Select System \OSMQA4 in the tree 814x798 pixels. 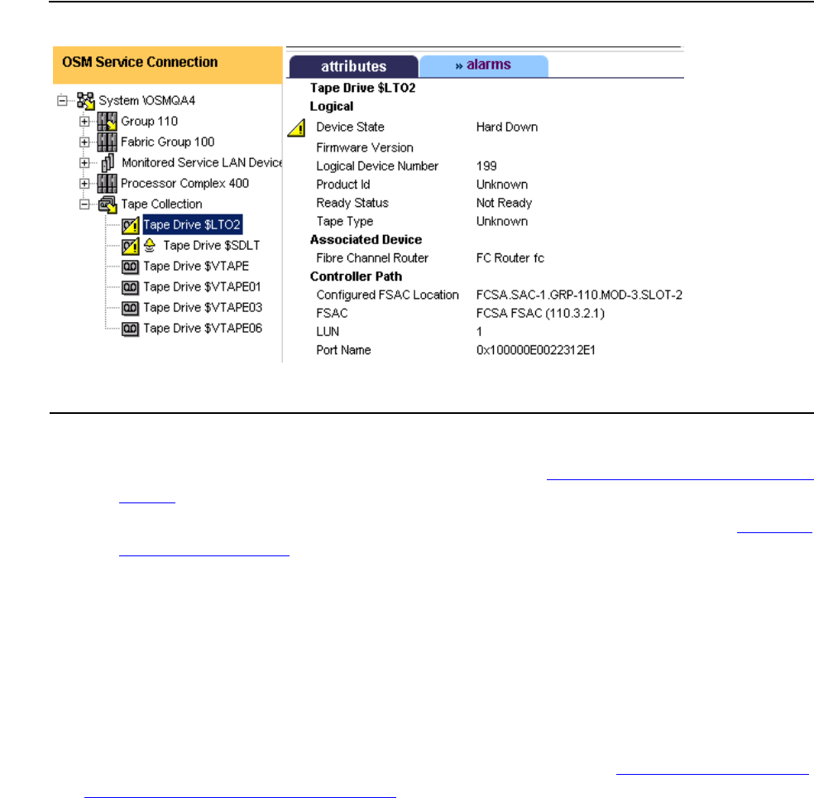(147, 100)
